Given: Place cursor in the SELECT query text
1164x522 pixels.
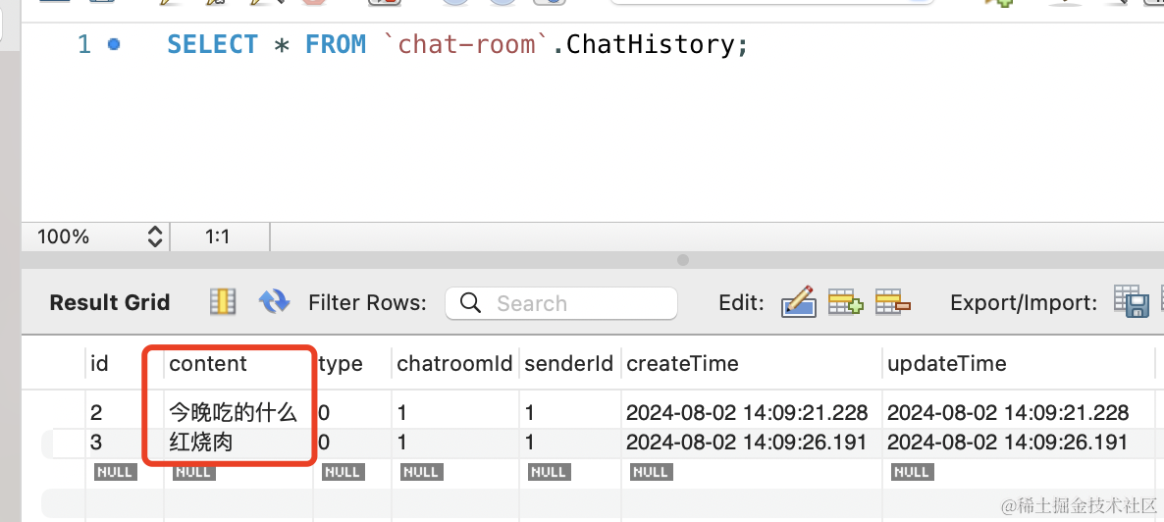Looking at the screenshot, I should [x=456, y=45].
